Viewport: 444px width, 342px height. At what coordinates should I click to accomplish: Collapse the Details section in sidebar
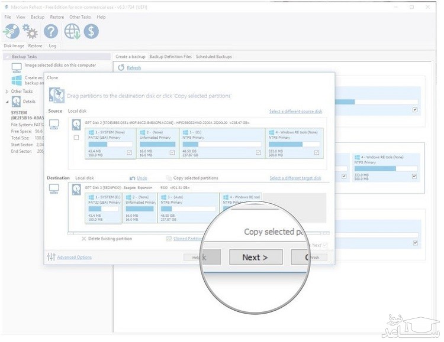7,102
